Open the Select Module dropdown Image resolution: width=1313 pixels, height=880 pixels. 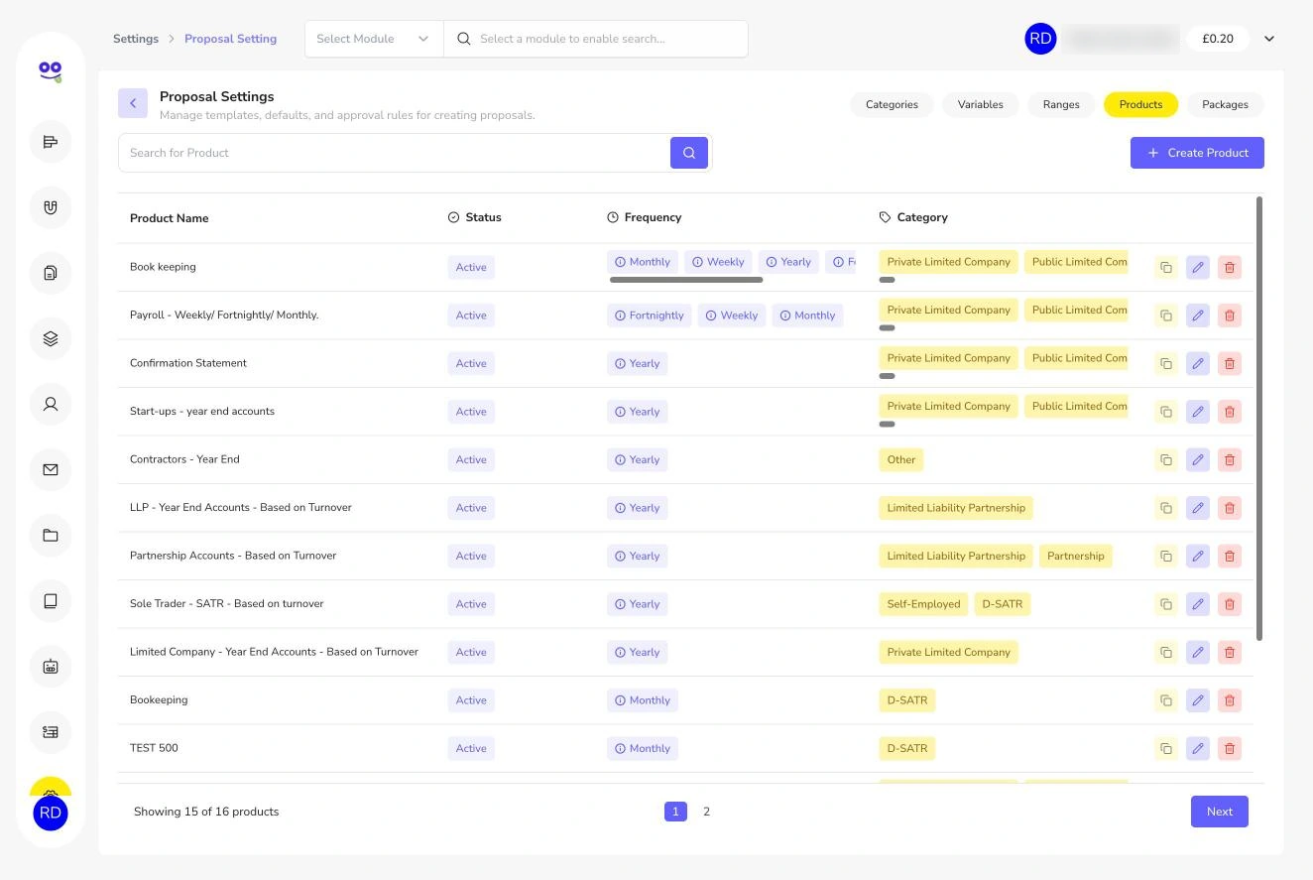click(x=374, y=39)
